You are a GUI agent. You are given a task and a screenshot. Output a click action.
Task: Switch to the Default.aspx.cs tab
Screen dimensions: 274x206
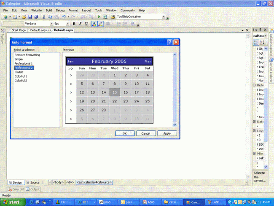click(x=40, y=30)
